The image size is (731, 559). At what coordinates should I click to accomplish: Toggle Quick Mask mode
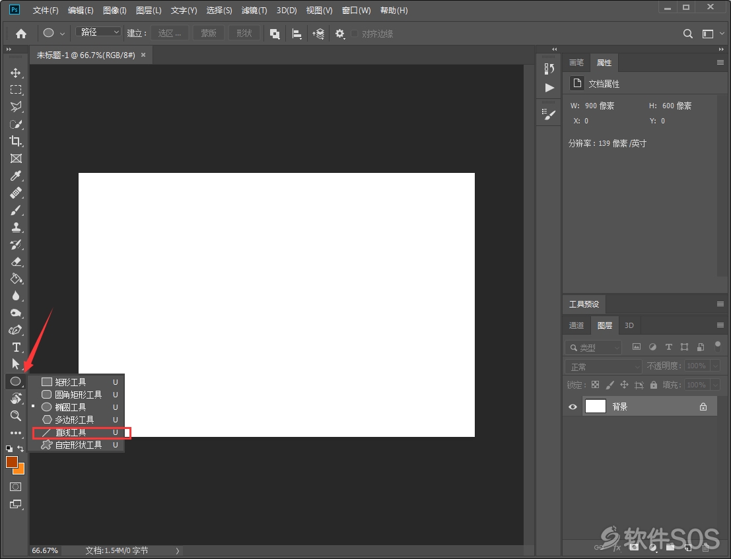click(16, 487)
